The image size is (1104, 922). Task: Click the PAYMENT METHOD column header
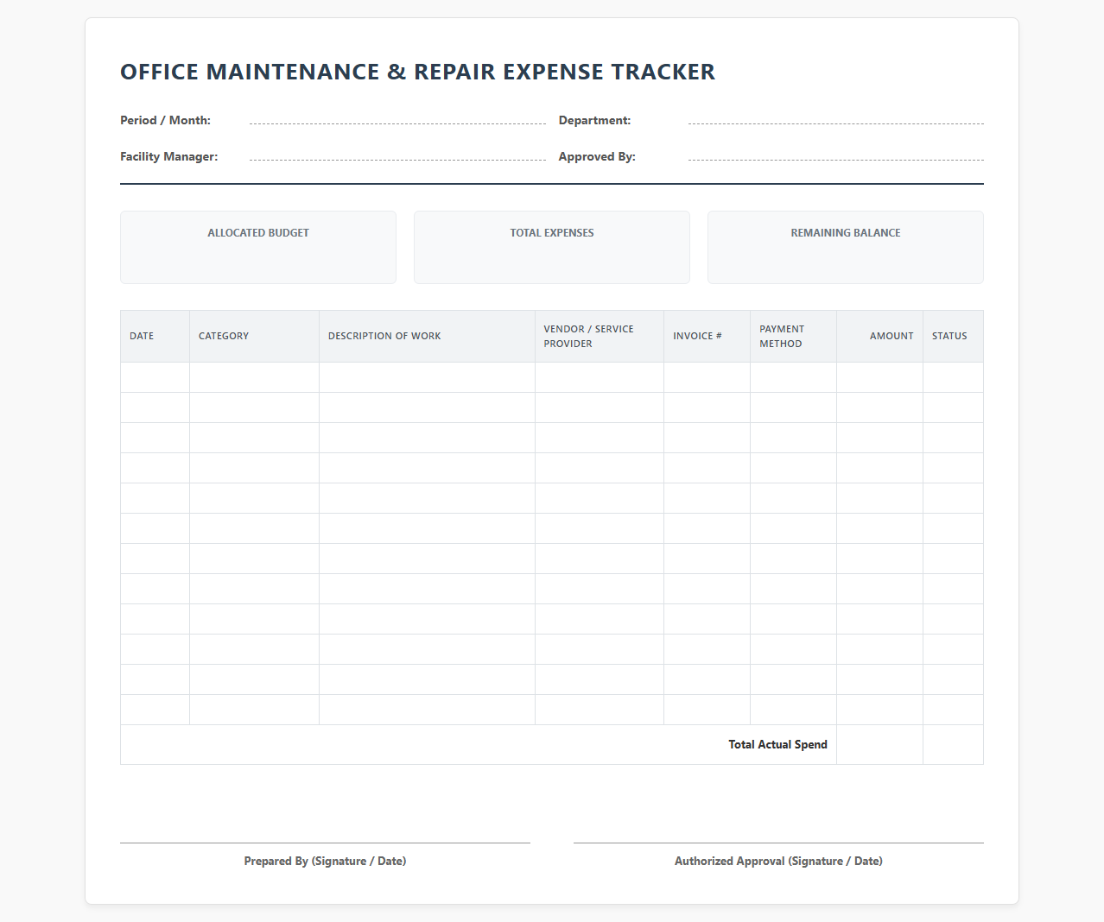tap(793, 336)
